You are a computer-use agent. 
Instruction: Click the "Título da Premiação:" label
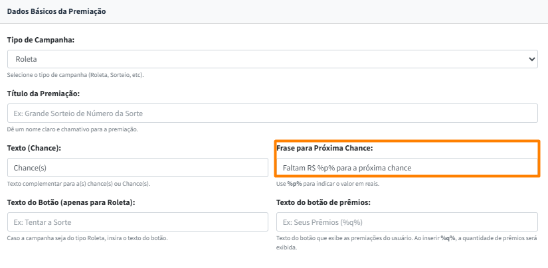pyautogui.click(x=43, y=94)
